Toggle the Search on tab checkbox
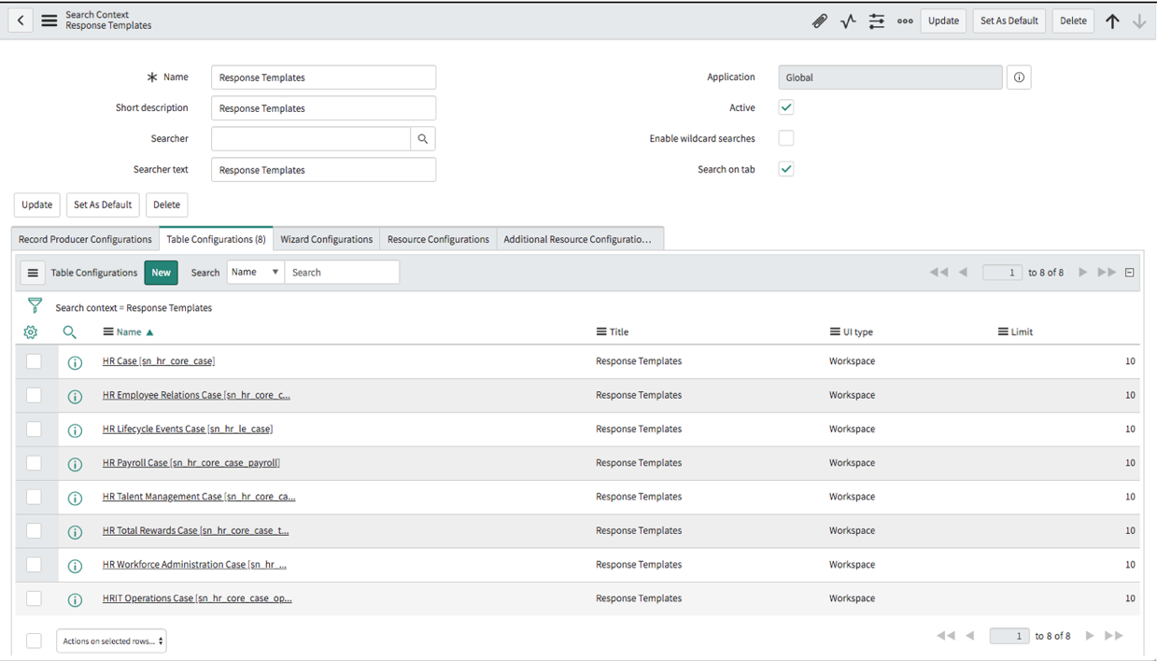Screen dimensions: 1157x661 coord(786,169)
